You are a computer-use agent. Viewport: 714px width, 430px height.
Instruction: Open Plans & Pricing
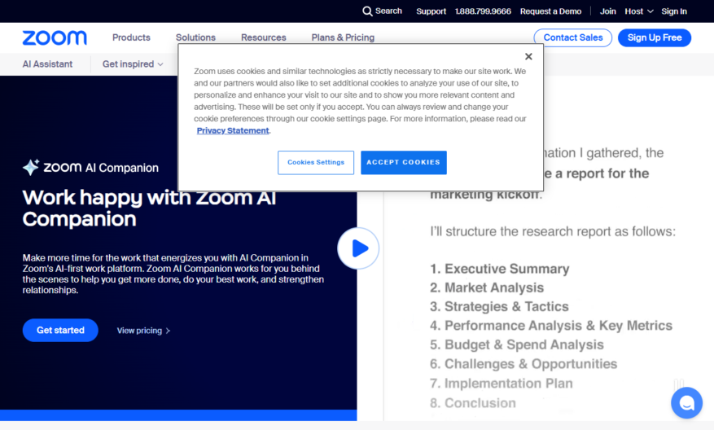point(343,37)
